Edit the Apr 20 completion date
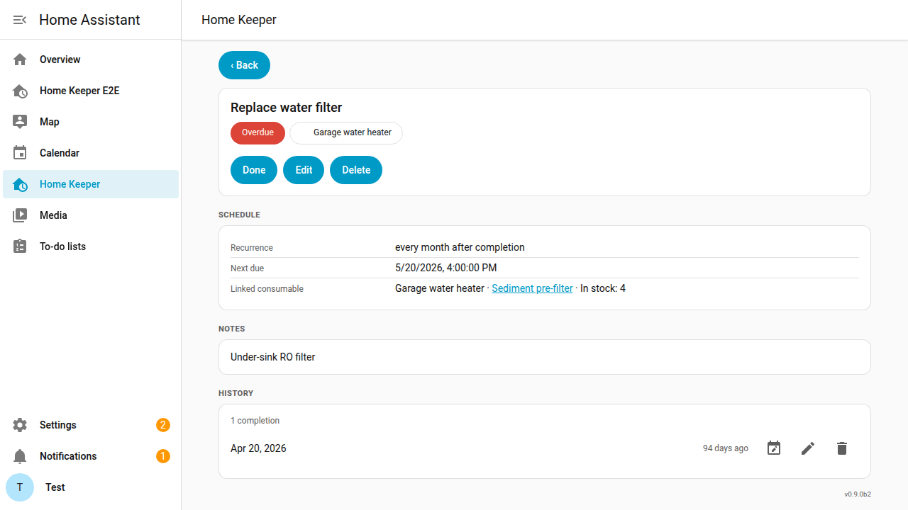The height and width of the screenshot is (510, 908). pos(774,448)
